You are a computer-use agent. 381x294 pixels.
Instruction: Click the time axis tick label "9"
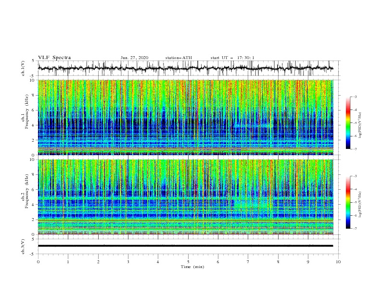(x=308, y=262)
